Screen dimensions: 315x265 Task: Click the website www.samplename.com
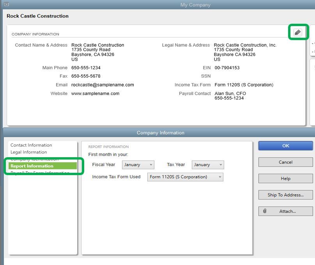(95, 93)
